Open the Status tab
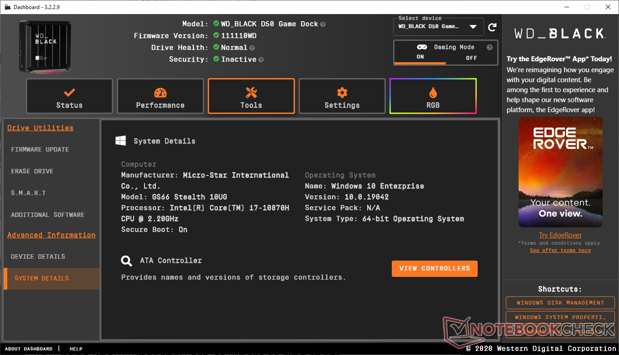Viewport: 619px width, 355px height. (x=70, y=96)
